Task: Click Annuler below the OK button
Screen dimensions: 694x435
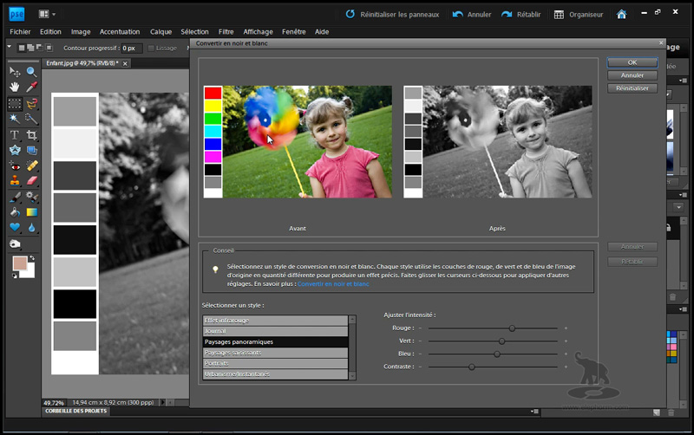Action: click(x=632, y=75)
